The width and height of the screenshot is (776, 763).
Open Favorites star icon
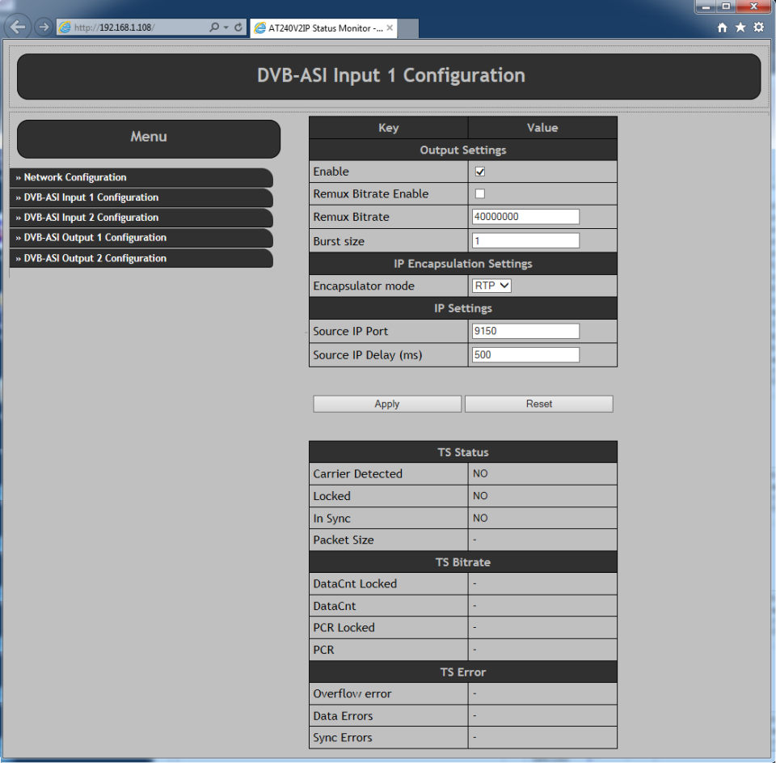click(x=740, y=28)
